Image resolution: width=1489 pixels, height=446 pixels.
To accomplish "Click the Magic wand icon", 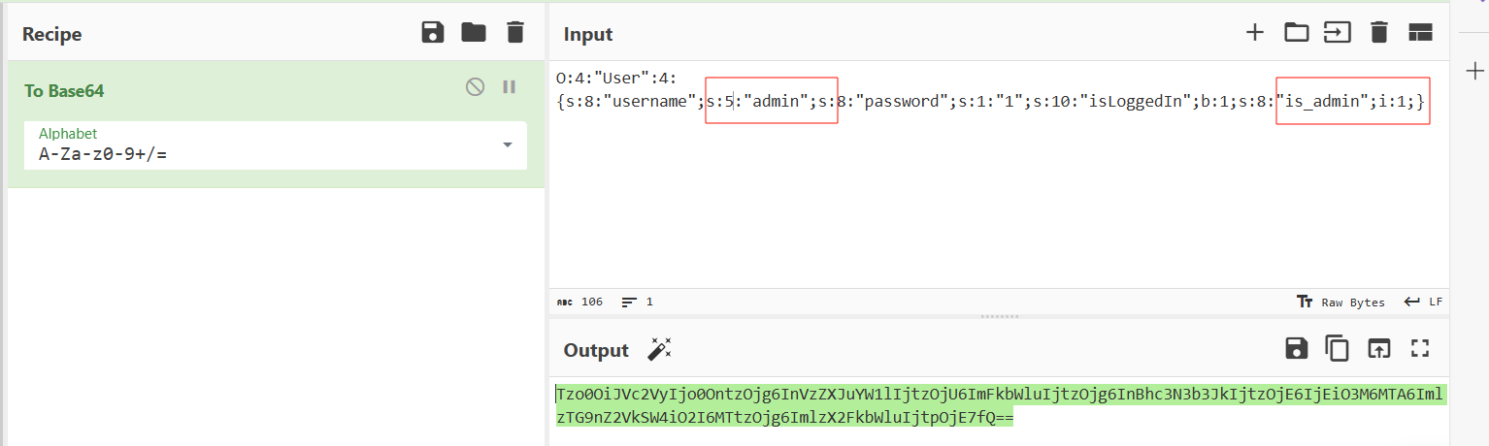I will coord(660,349).
